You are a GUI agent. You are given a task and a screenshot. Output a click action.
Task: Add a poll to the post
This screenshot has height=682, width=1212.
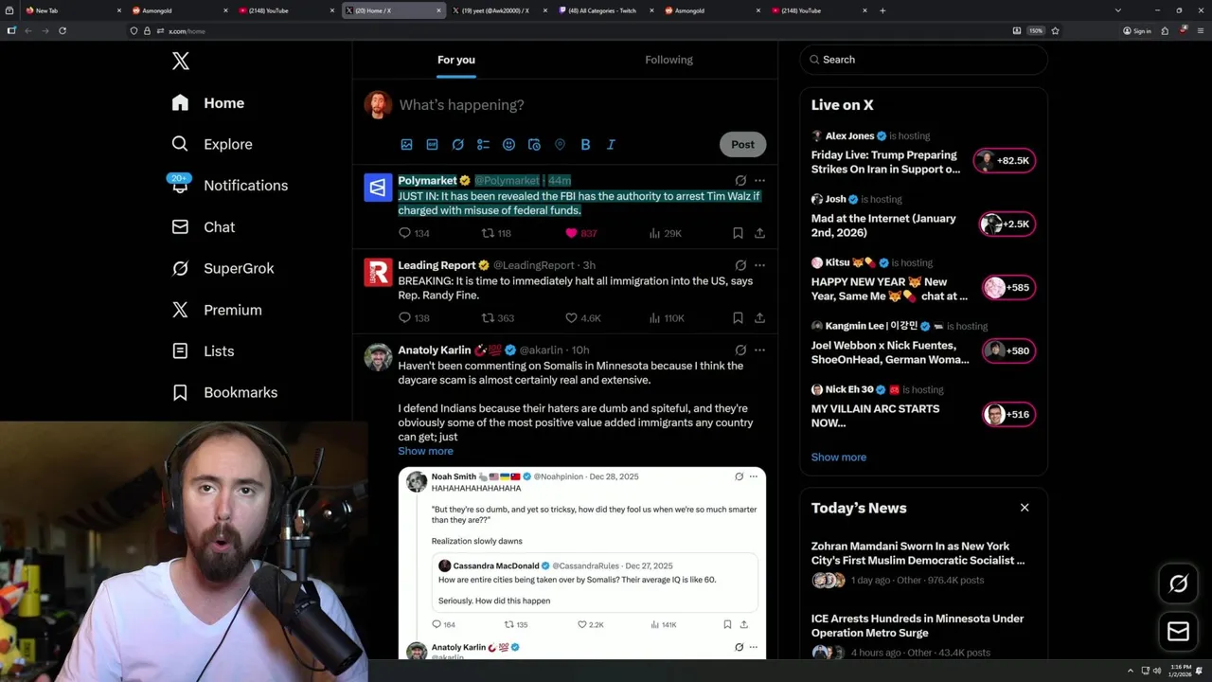point(483,145)
